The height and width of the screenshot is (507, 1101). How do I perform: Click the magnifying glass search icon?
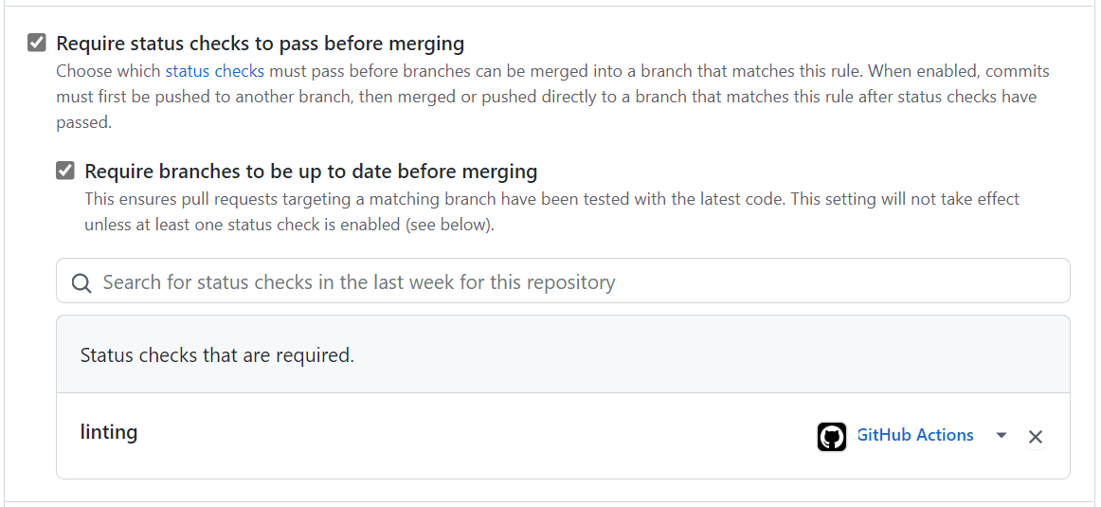point(81,282)
